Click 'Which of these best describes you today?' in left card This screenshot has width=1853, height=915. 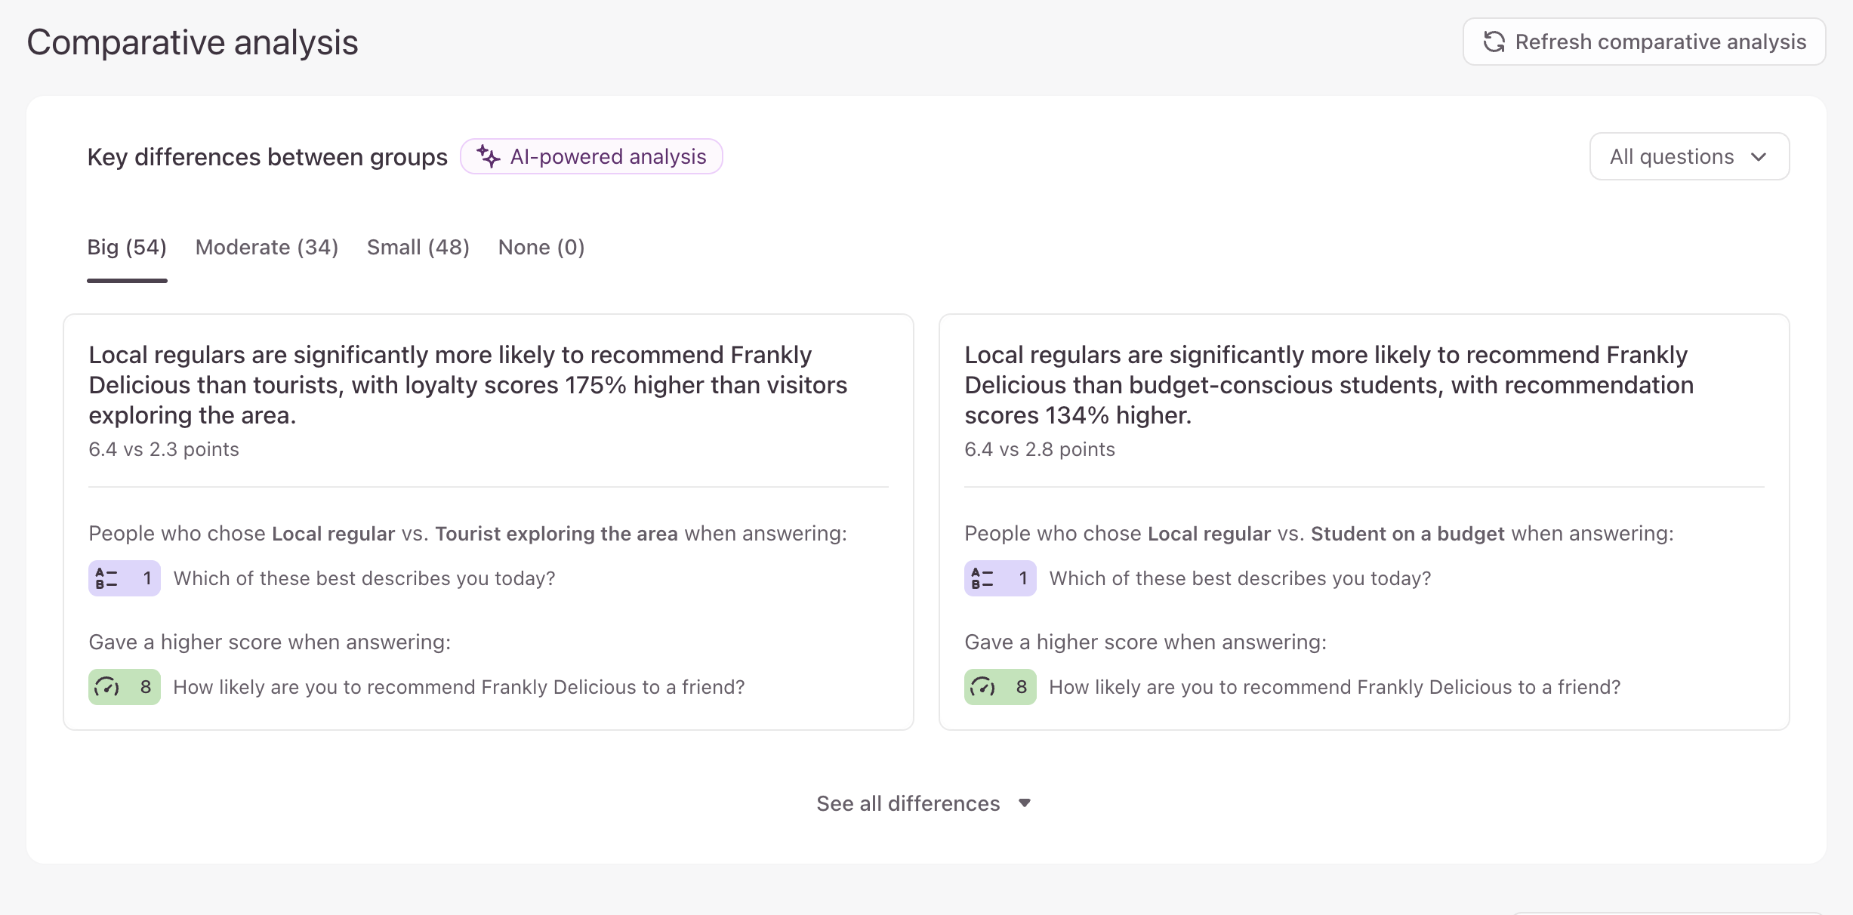click(365, 578)
